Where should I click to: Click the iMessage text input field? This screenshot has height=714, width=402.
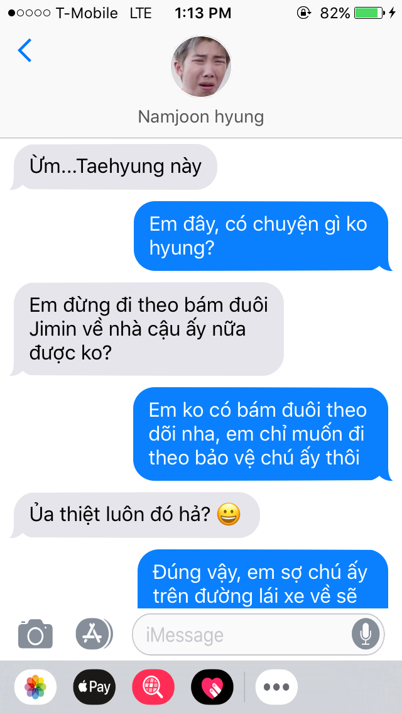[258, 634]
